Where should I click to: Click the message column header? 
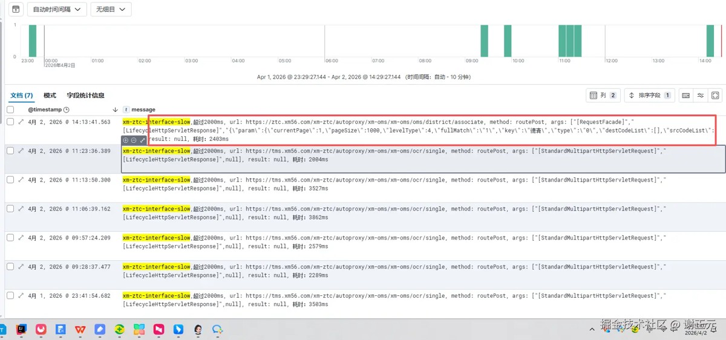coord(143,110)
